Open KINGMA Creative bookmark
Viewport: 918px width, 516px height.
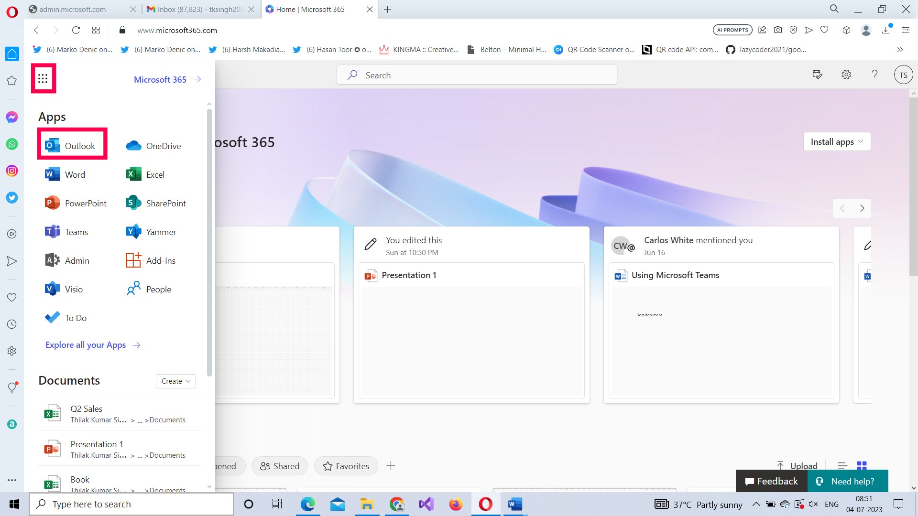pos(419,50)
